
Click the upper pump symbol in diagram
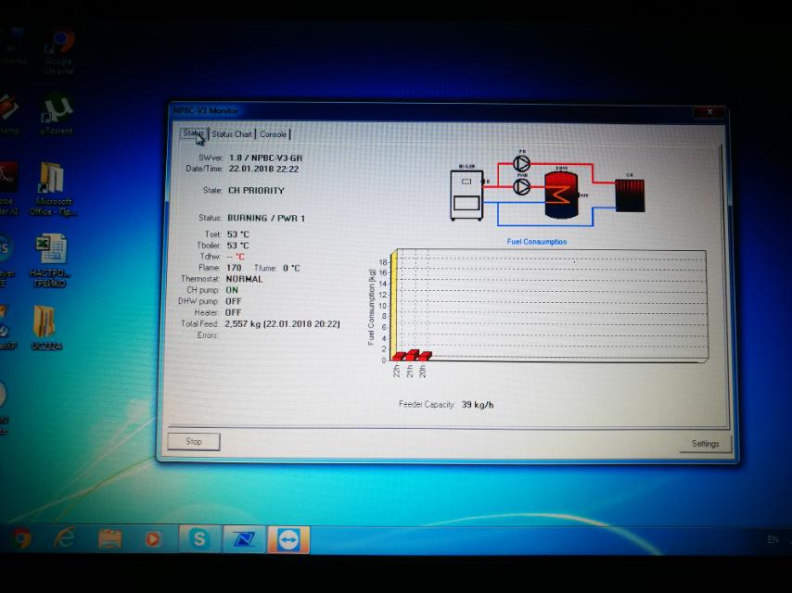click(x=522, y=164)
